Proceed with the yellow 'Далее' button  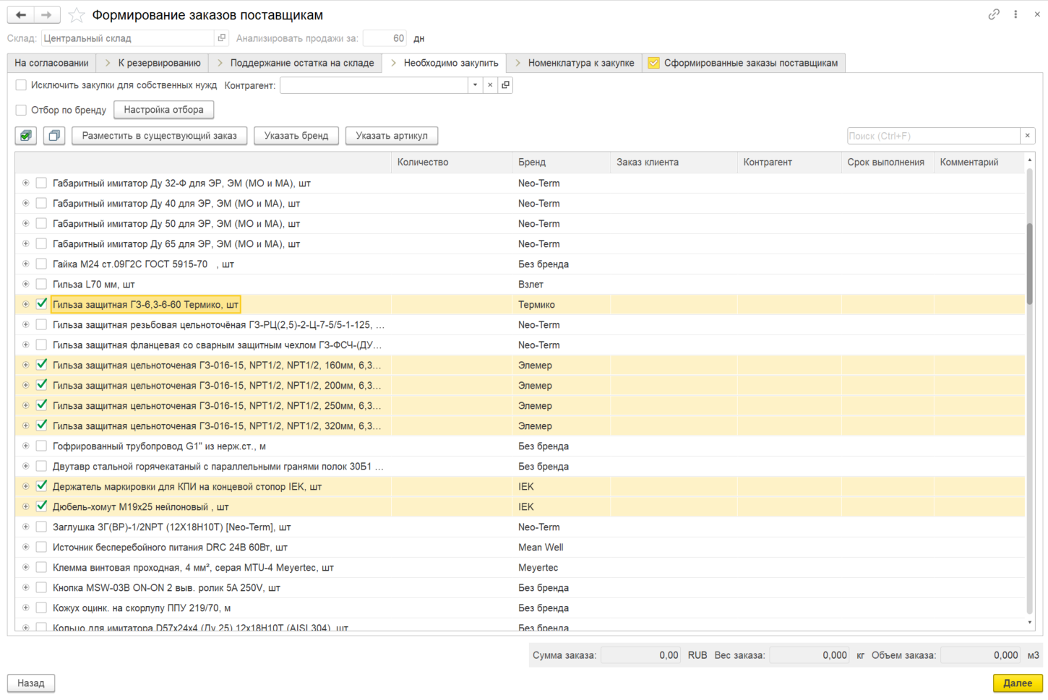click(x=1018, y=683)
